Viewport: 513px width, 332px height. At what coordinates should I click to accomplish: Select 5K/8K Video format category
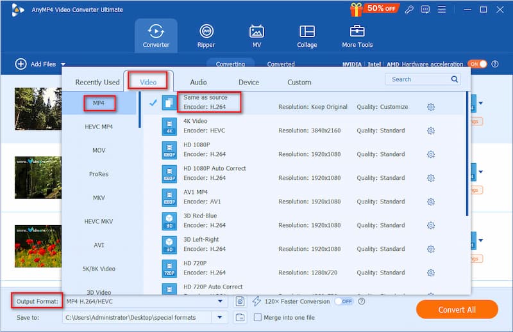click(99, 269)
